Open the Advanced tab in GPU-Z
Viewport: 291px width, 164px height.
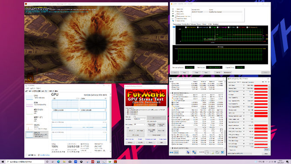245,82
